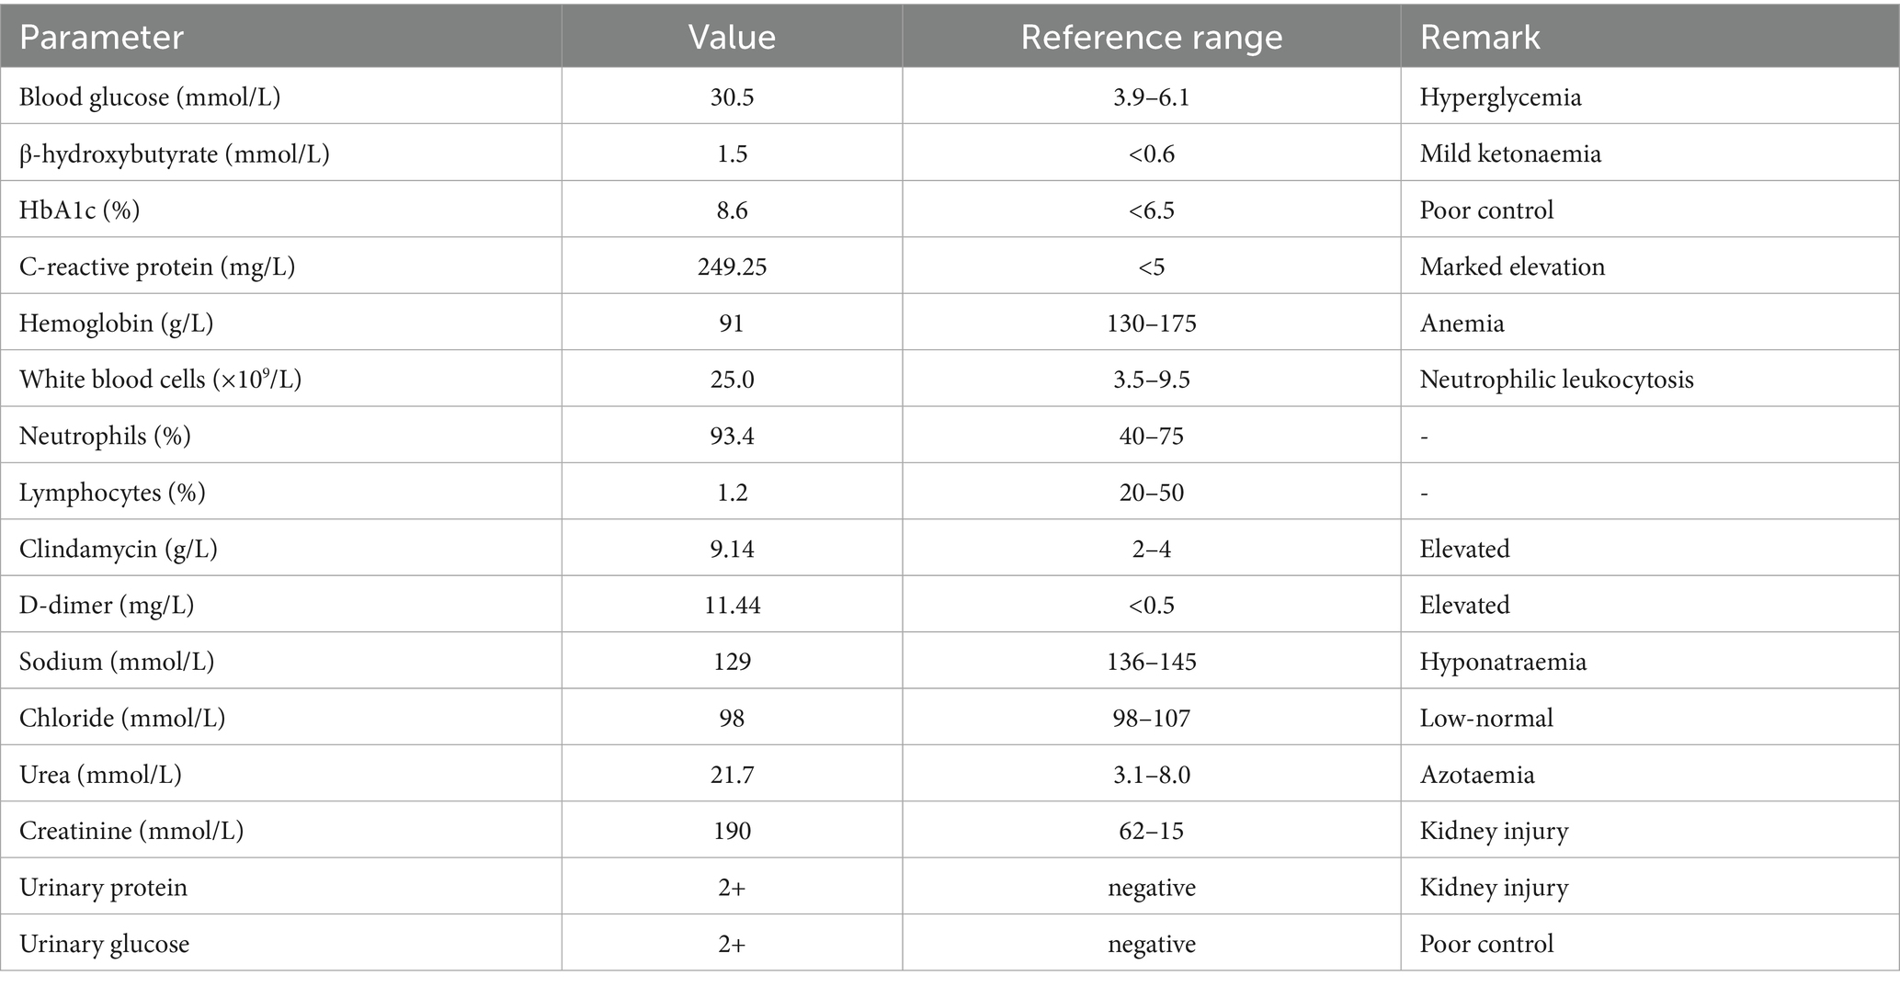Select the Hemoglobin reference range 130–175
This screenshot has width=1900, height=987.
pos(1151,323)
